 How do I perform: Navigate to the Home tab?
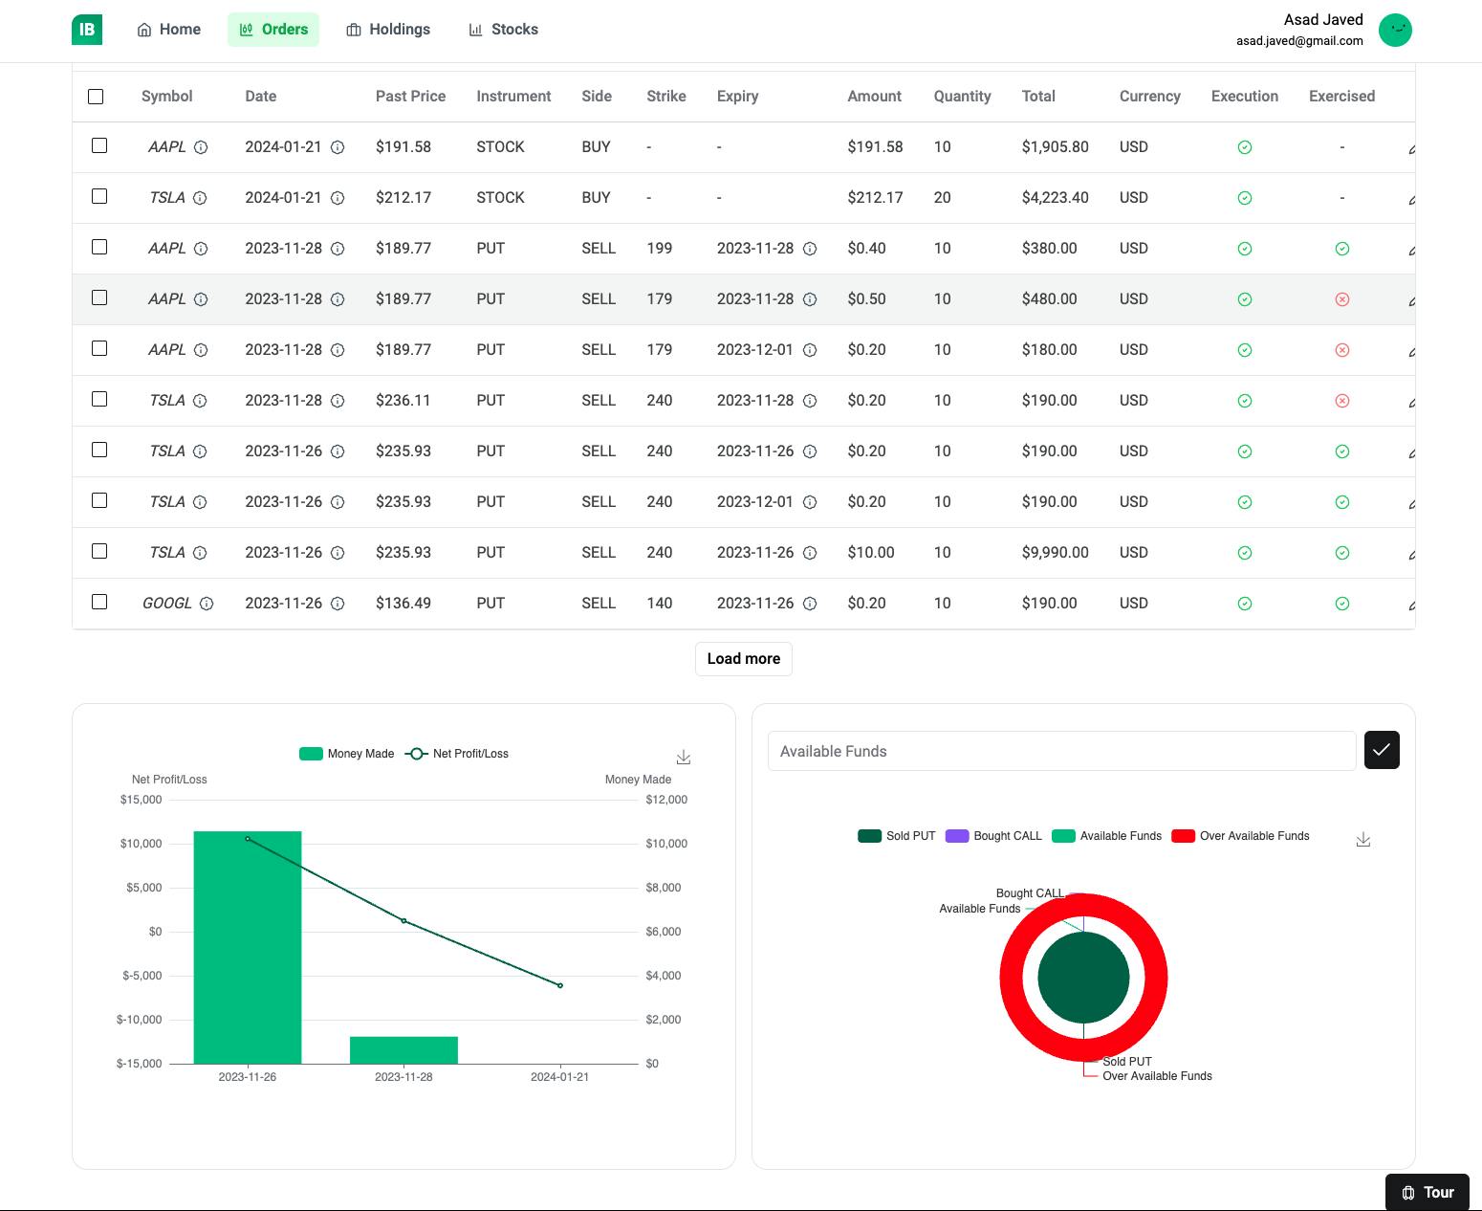coord(169,30)
